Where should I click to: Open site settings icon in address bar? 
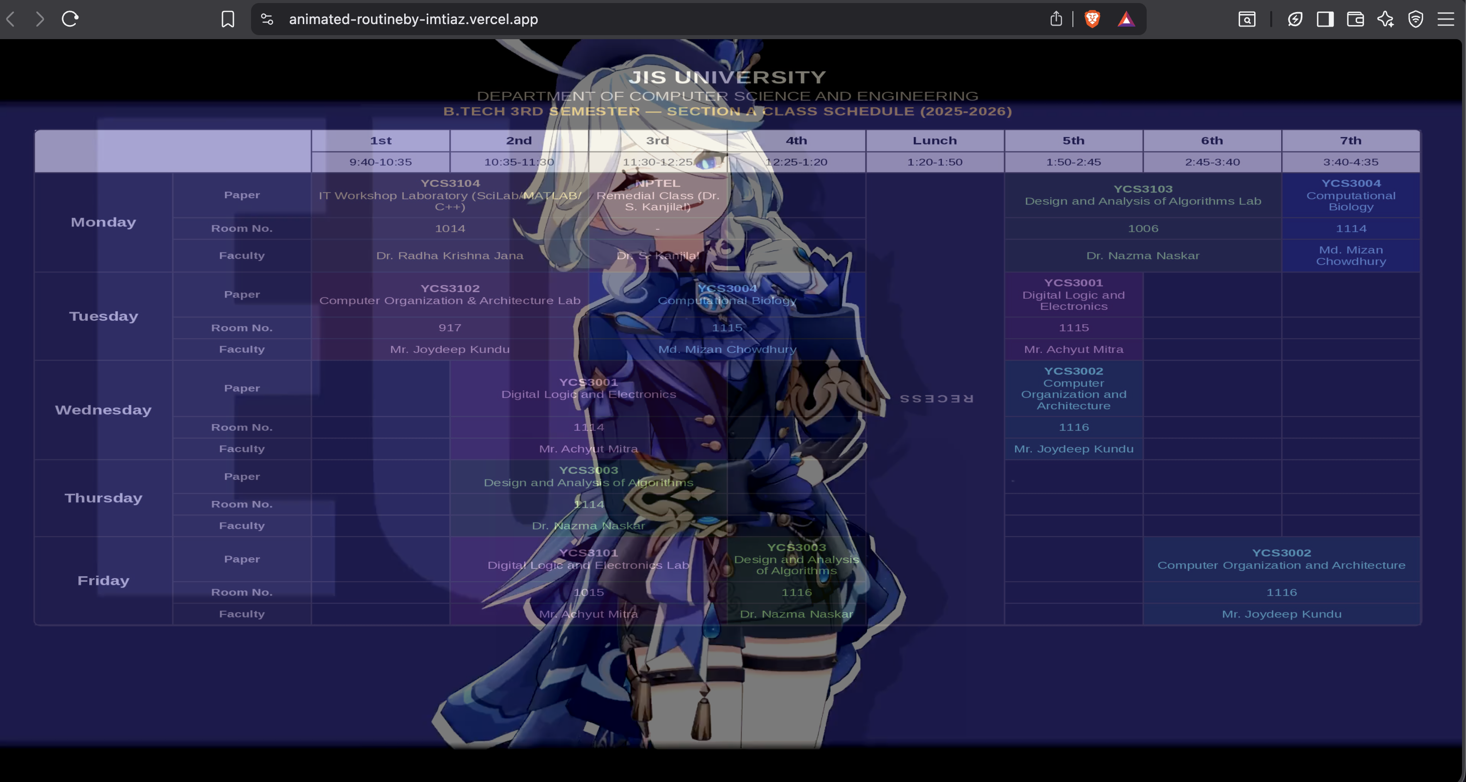(267, 19)
